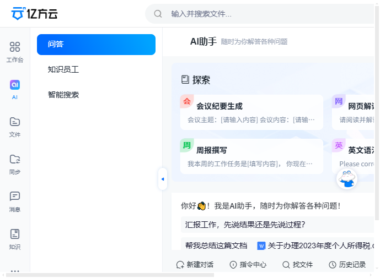The image size is (380, 278).
Task: Click the red 会 badge icon
Action: 187,101
